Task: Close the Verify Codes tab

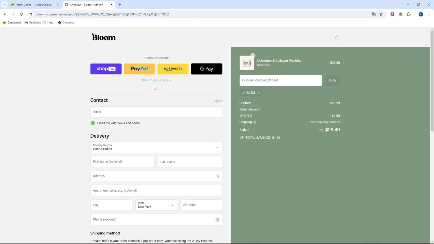Action: [58, 5]
